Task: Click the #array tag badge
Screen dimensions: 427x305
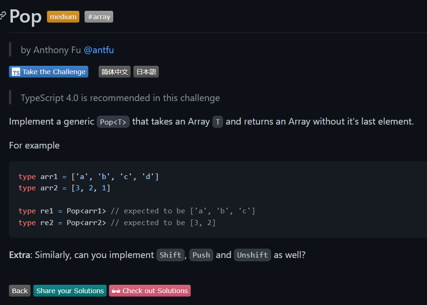Action: pos(99,17)
